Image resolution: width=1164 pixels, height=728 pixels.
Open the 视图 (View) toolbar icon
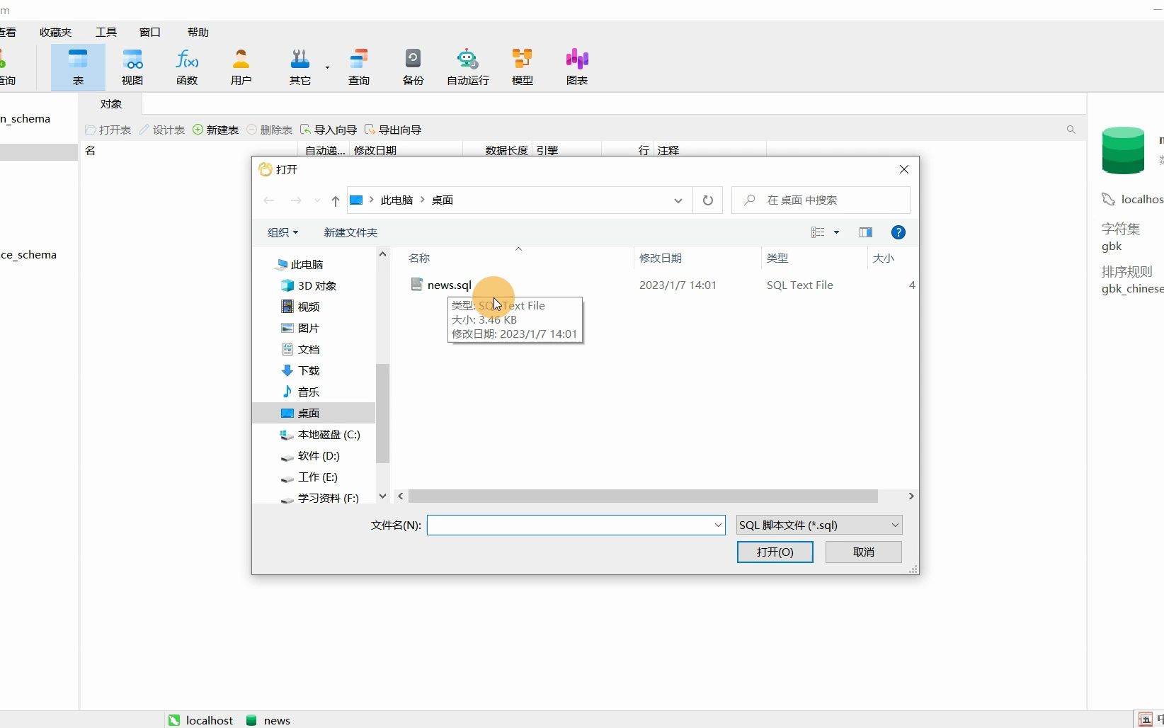coord(132,67)
